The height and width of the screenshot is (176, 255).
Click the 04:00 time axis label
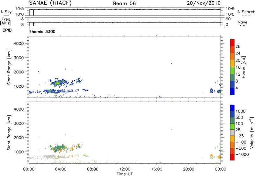(61, 169)
